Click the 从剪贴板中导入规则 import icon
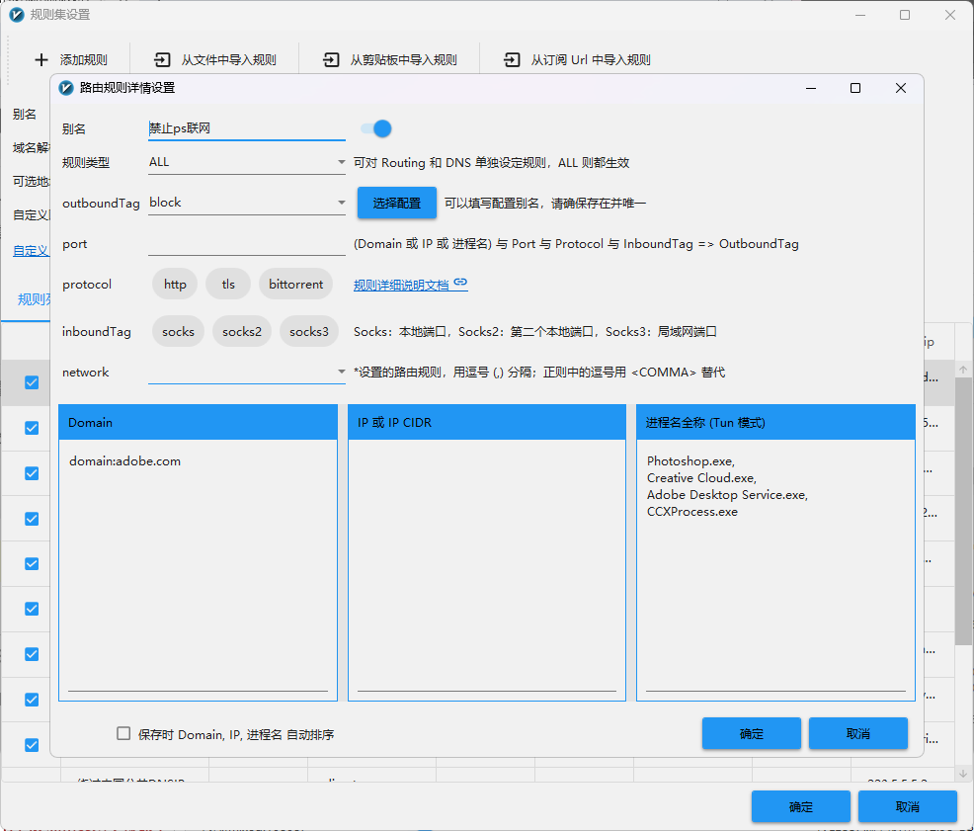 click(x=331, y=59)
